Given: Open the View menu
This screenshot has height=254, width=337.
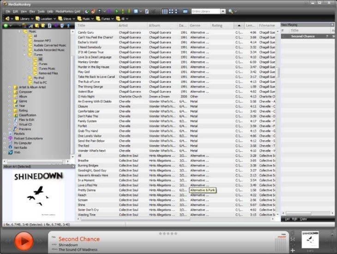Looking at the screenshot, I should pos(24,12).
